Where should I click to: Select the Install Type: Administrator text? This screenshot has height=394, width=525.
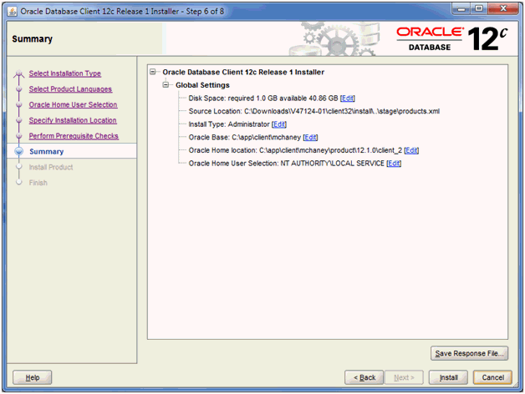point(229,124)
